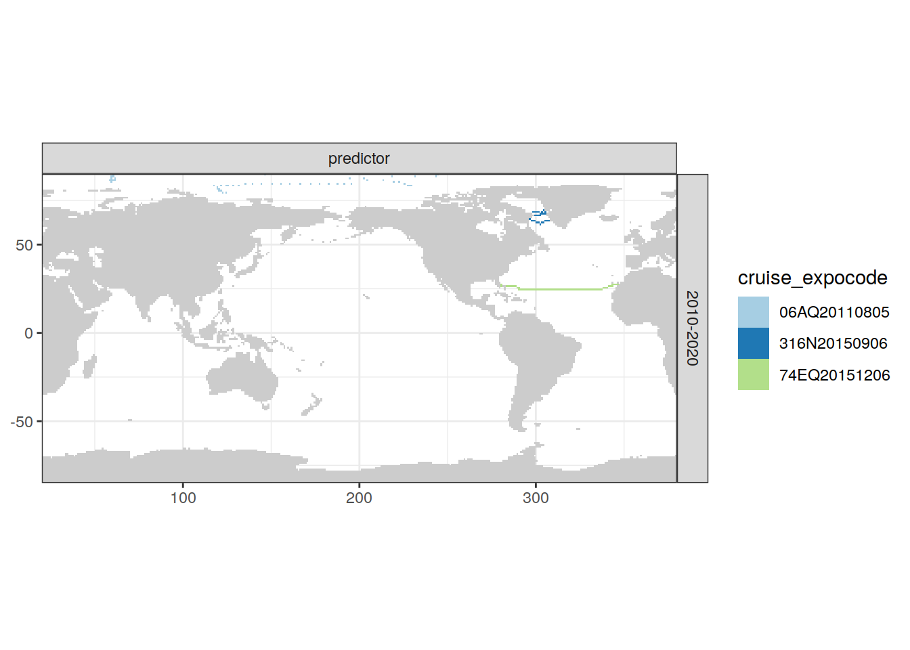Click the x-axis tick label 200
Viewport: 910px width, 650px height.
click(359, 498)
